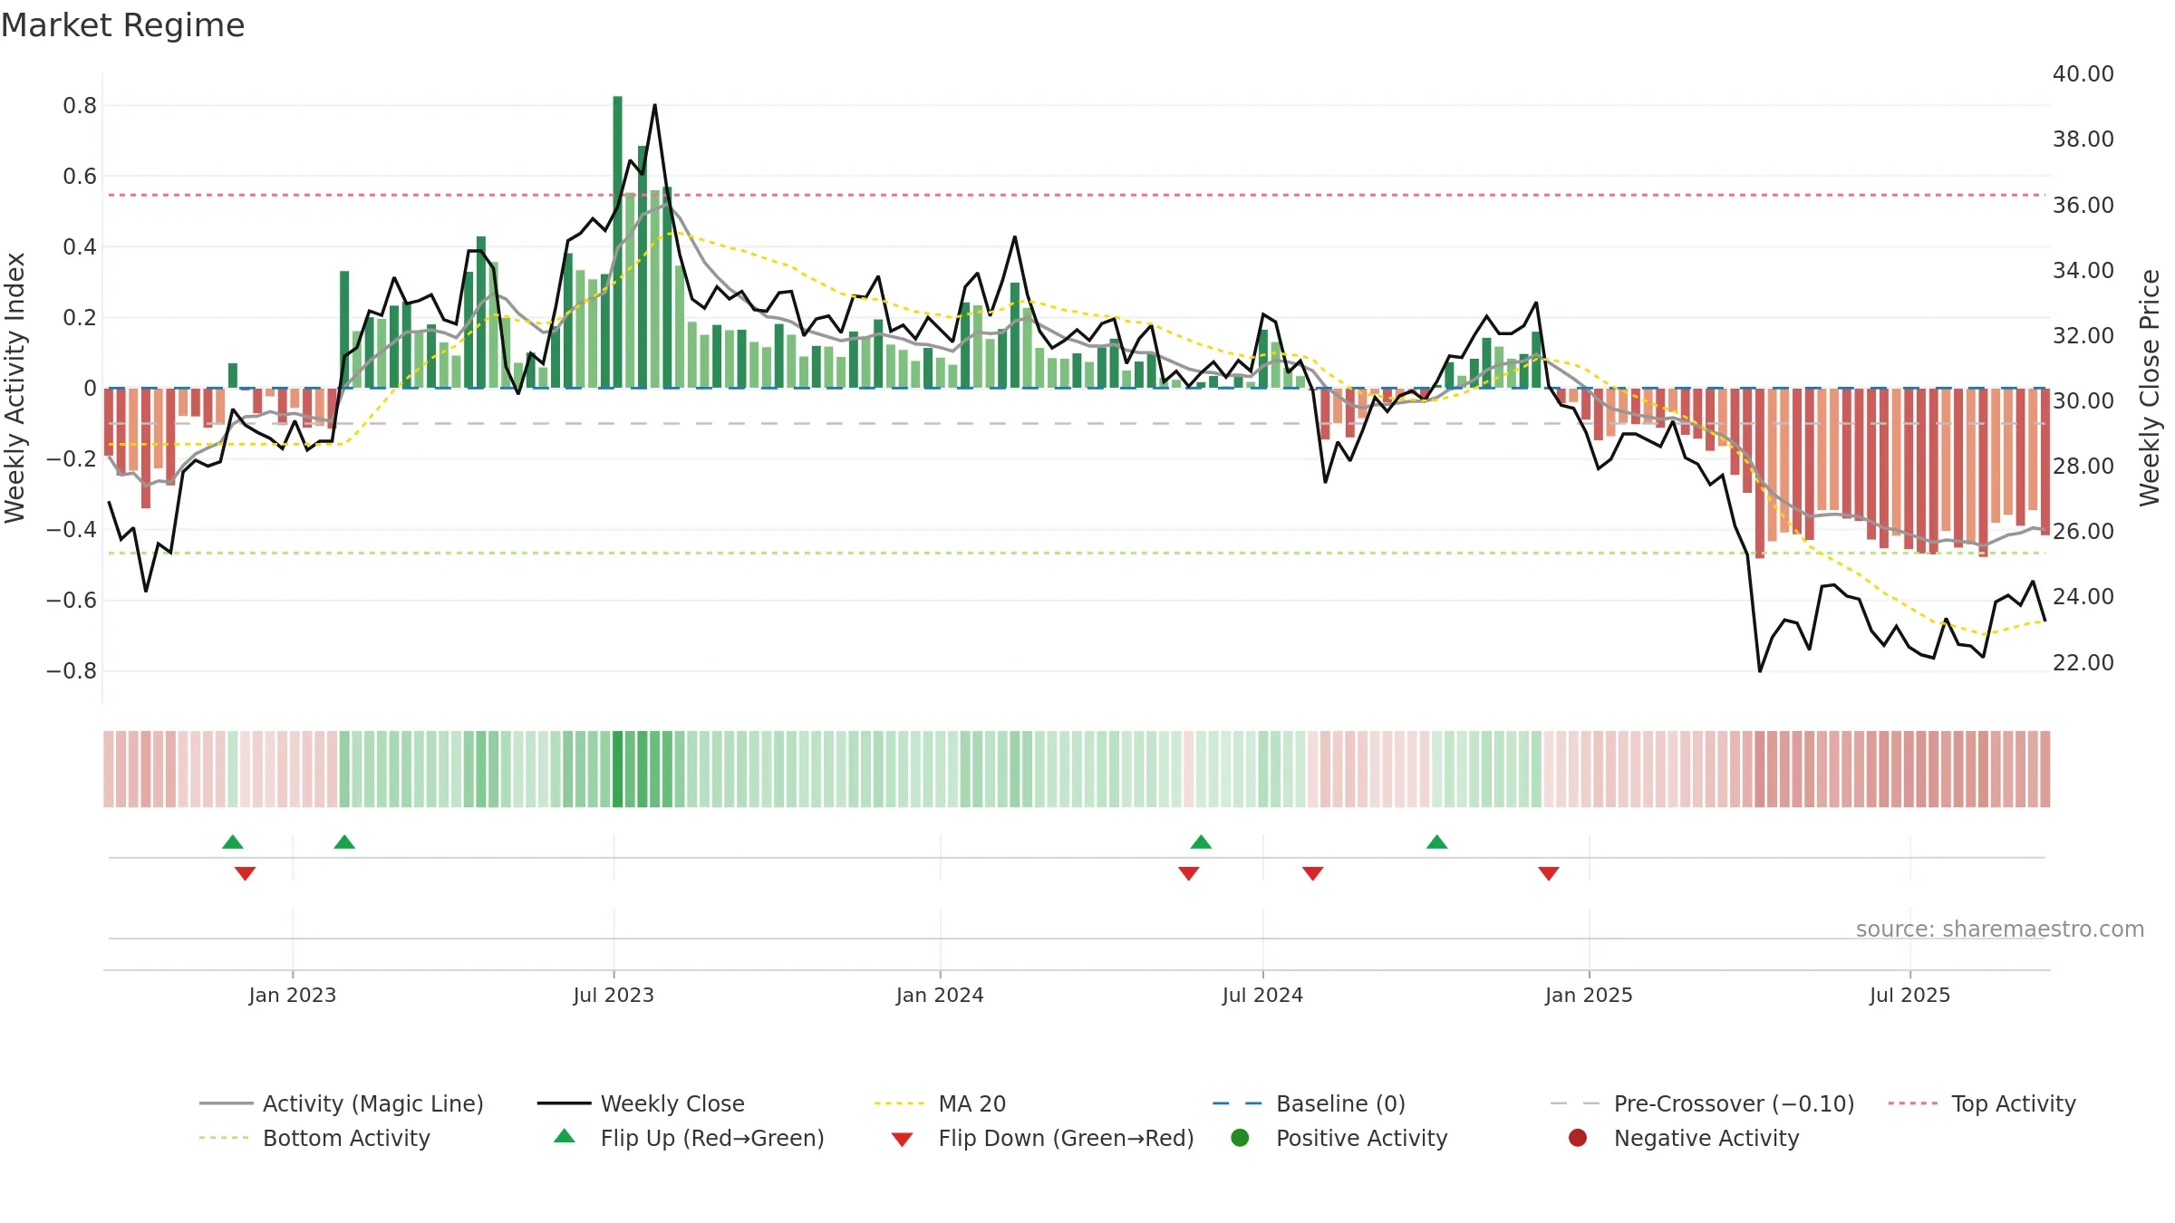Click the −0.8 left axis tick label
The height and width of the screenshot is (1223, 2175).
(72, 671)
